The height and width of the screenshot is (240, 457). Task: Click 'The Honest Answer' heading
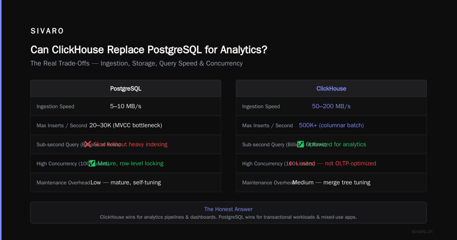click(x=228, y=209)
